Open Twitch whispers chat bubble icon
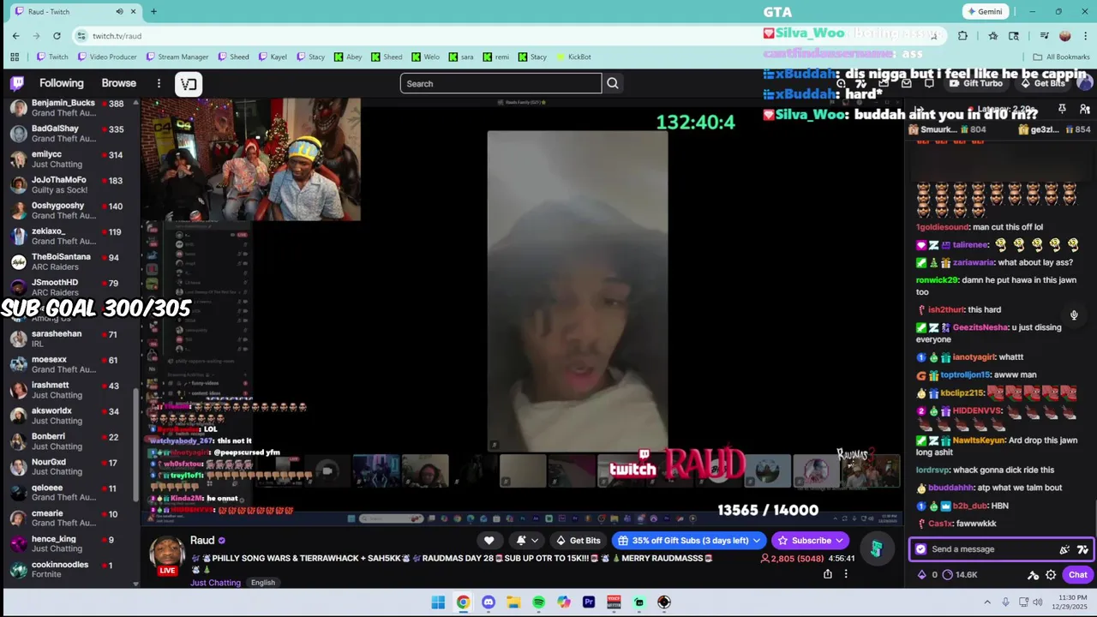Image resolution: width=1097 pixels, height=617 pixels. [929, 83]
